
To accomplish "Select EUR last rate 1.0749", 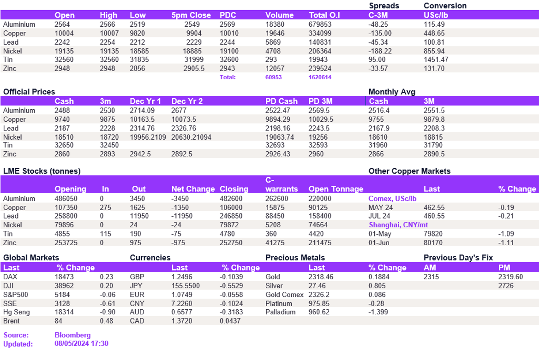I will click(182, 295).
